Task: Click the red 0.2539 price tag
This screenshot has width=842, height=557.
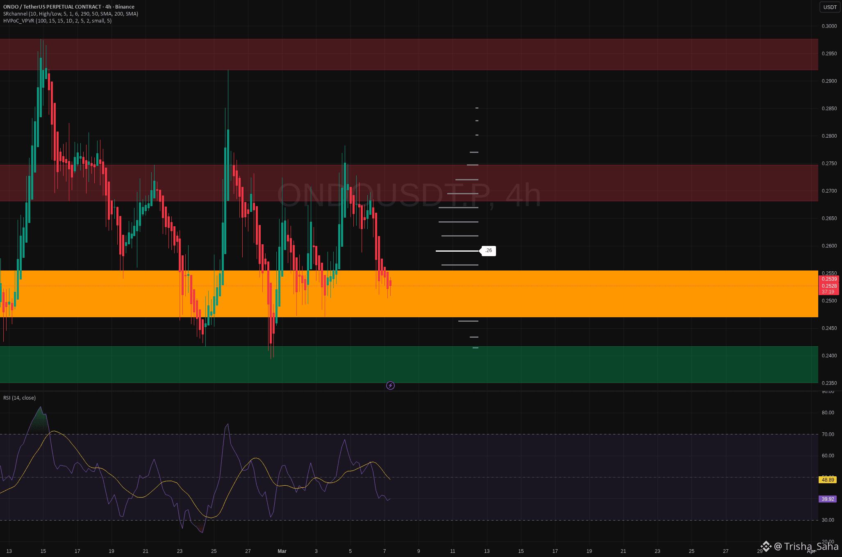Action: pos(828,279)
